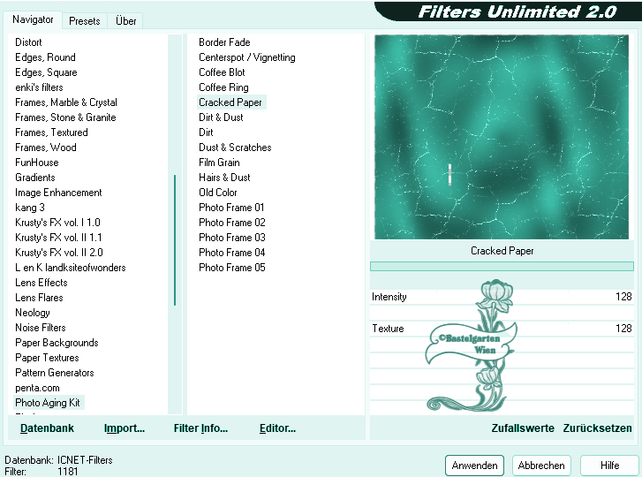Choose Photo Frame 03 filter
The height and width of the screenshot is (477, 642).
231,238
